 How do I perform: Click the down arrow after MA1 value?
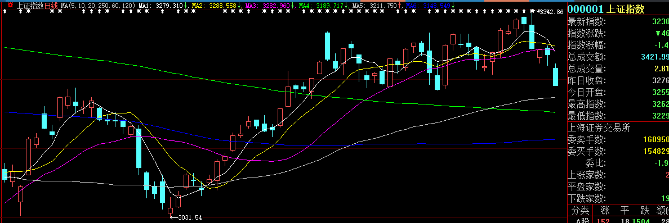click(186, 6)
